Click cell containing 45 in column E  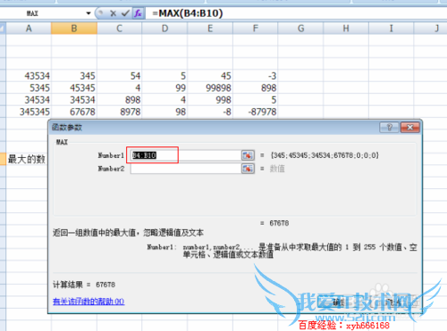(x=210, y=76)
